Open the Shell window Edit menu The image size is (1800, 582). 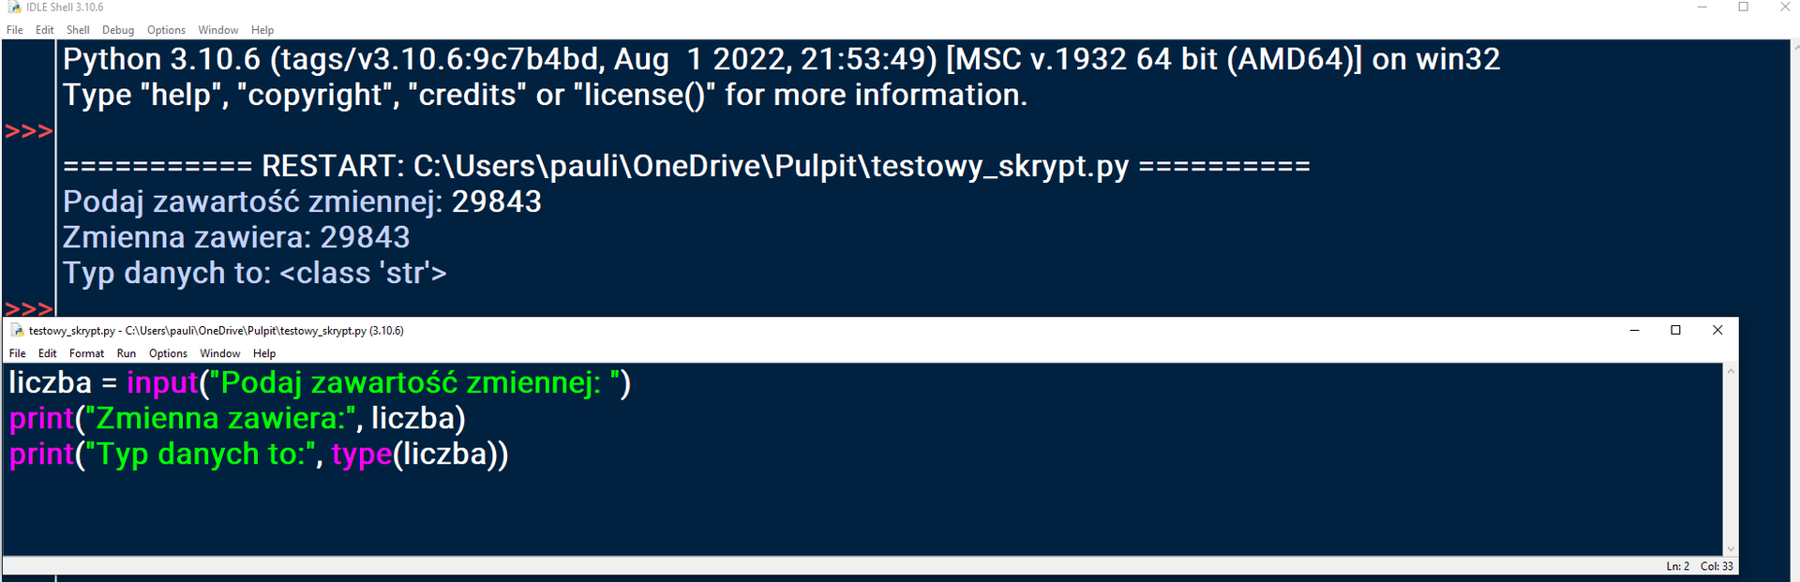coord(45,30)
